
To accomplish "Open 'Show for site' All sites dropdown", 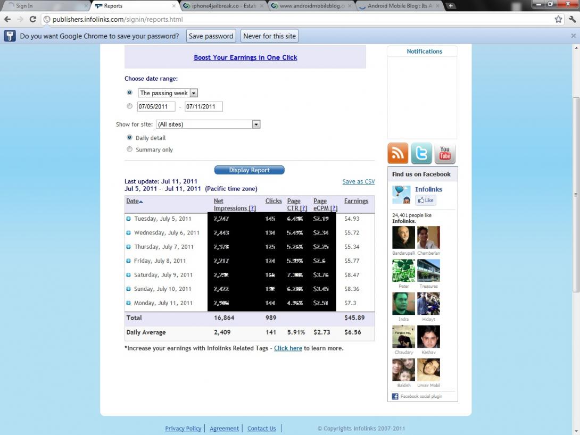I will (208, 124).
